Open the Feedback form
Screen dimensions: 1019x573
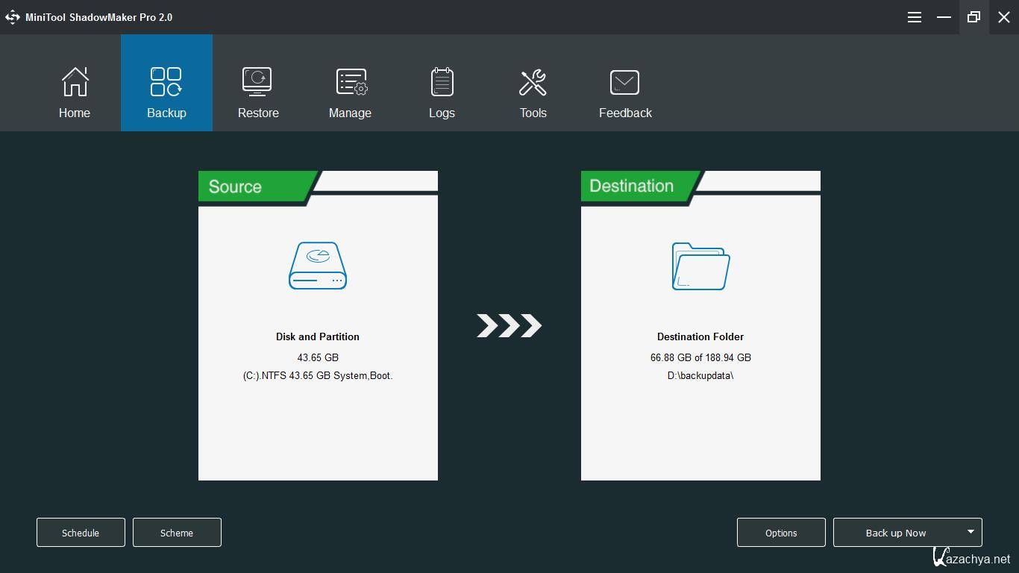[624, 83]
